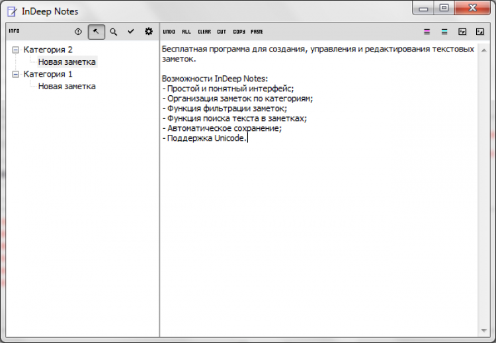Screen dimensions: 496x343
Task: Toggle the cursor arrow tool button
Action: [96, 32]
